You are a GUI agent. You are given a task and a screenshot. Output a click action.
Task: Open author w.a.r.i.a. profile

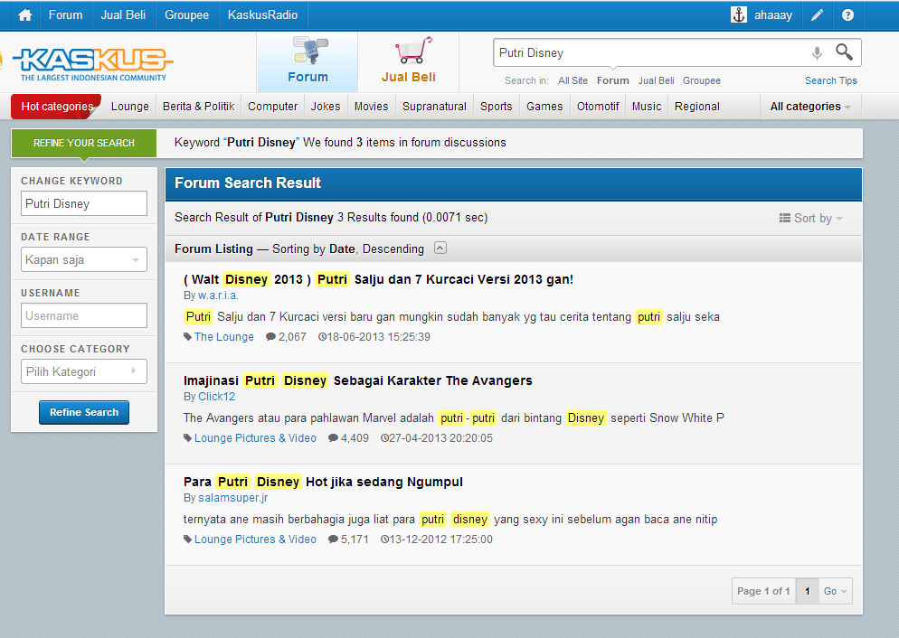(218, 296)
